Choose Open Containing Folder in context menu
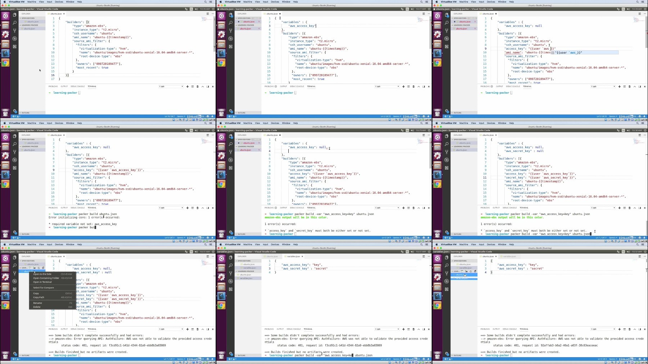 (53, 278)
